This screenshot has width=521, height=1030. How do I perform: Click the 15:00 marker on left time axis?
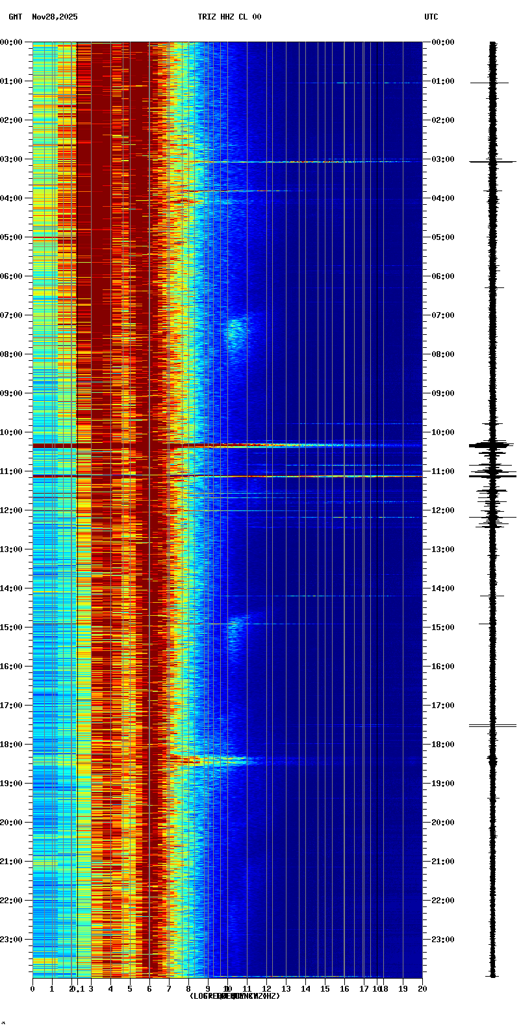pyautogui.click(x=12, y=627)
